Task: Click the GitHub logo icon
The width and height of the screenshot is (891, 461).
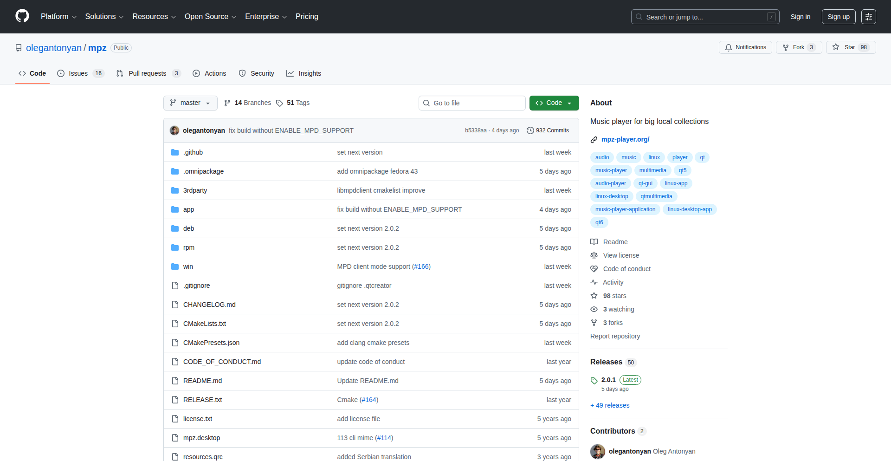Action: [x=22, y=16]
